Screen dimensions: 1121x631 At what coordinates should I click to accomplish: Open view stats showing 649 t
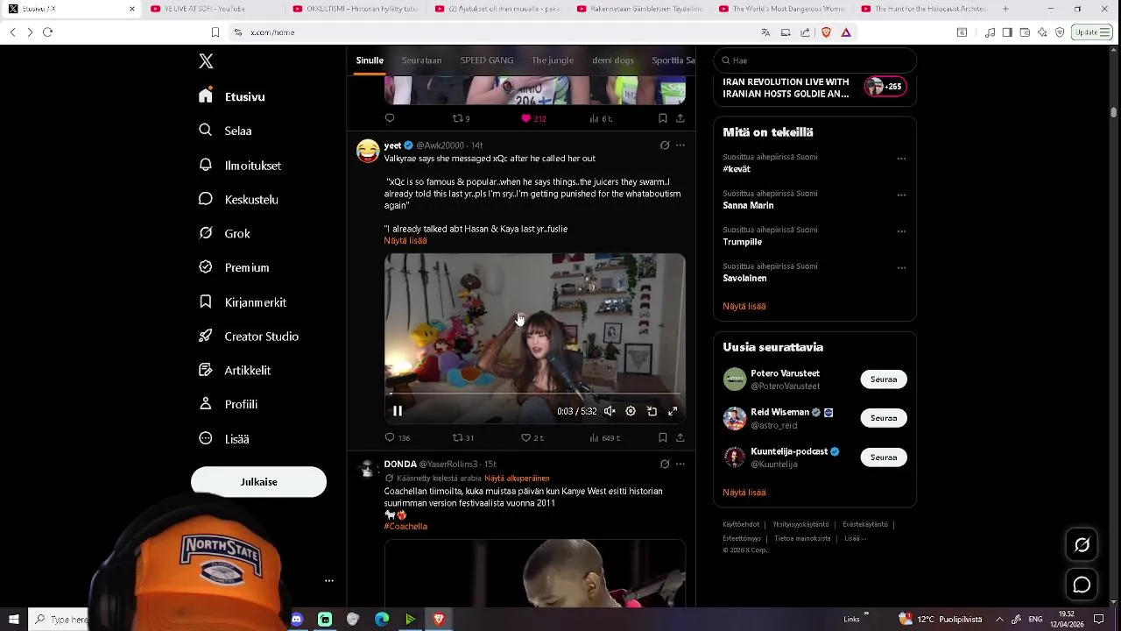pos(604,437)
